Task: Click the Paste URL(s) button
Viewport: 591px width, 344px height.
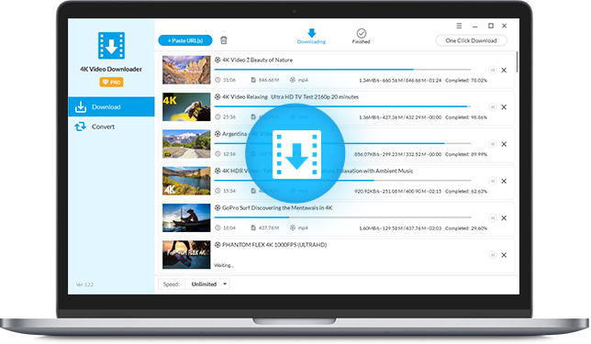Action: [185, 40]
